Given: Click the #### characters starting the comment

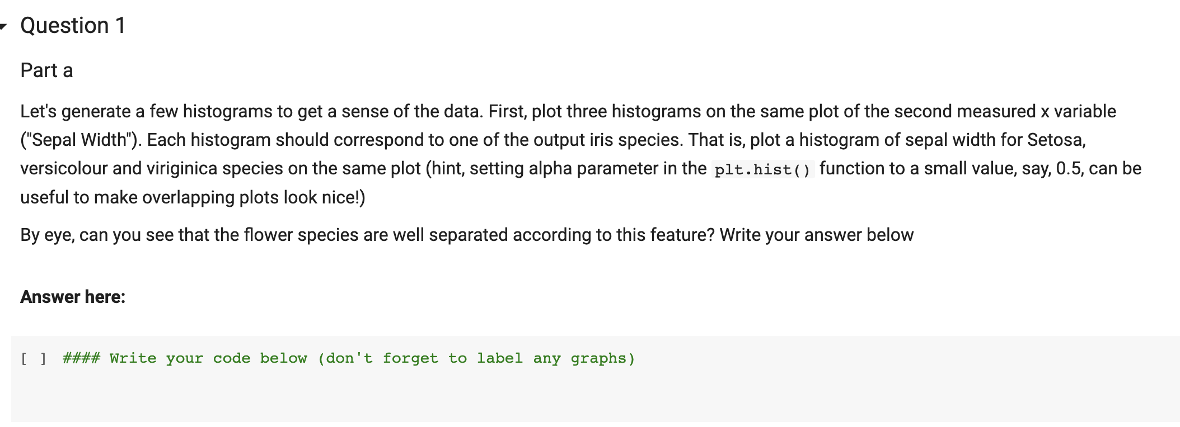Looking at the screenshot, I should coord(82,358).
